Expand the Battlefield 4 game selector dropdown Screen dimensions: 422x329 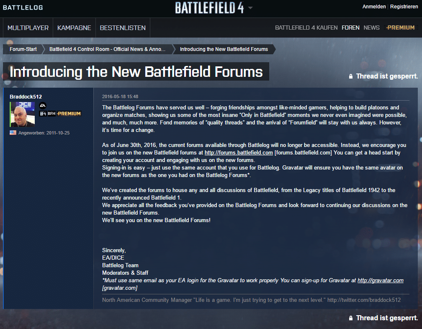250,8
